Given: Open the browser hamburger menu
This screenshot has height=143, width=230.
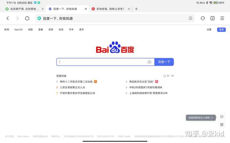Looking at the screenshot, I should coord(222,18).
